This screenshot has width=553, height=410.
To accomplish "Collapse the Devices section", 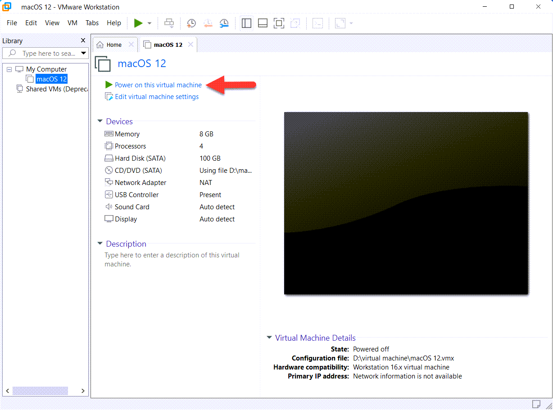I will (x=100, y=122).
